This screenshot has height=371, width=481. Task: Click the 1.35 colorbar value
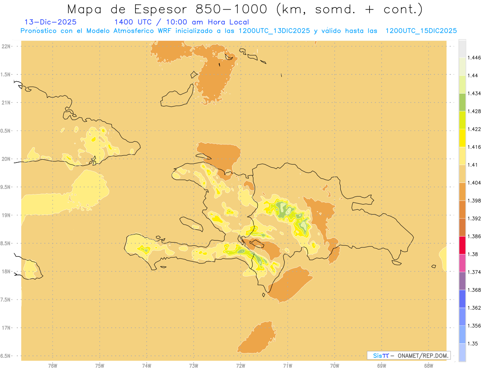point(473,344)
